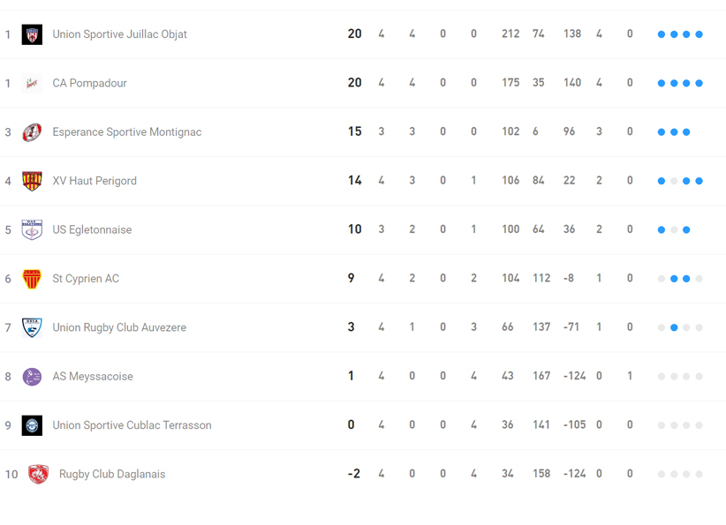
Task: Open the XV Haut Perigord link
Action: (x=95, y=181)
